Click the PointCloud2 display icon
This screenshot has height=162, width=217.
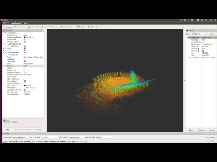pos(6,53)
